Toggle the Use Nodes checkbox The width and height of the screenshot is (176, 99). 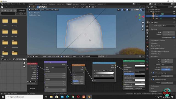click(62, 56)
